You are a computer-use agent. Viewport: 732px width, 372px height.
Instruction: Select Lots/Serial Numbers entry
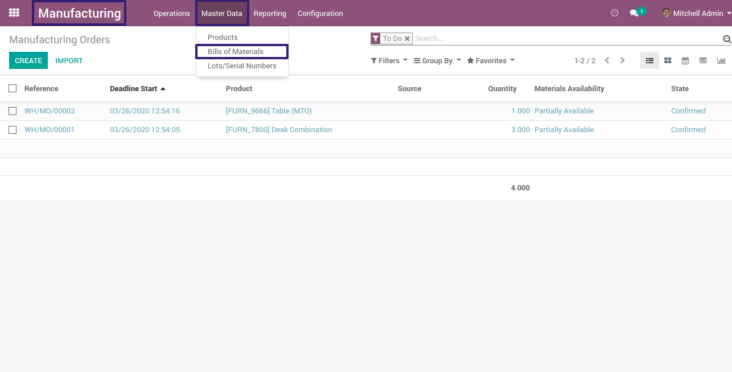coord(242,66)
